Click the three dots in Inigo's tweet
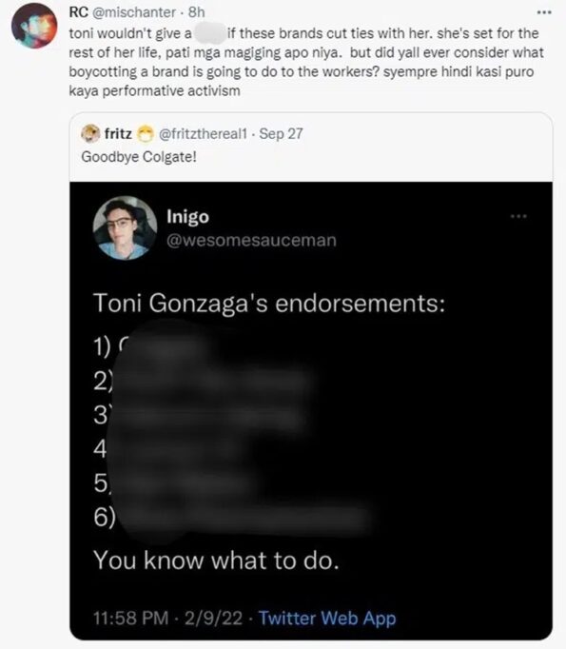 518,216
